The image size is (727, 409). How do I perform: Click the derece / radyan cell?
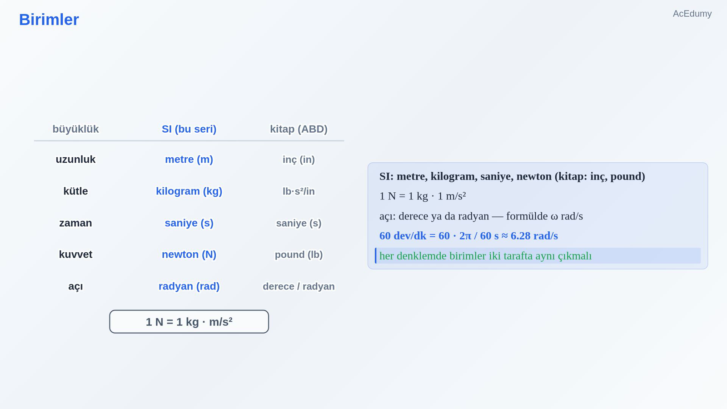coord(299,286)
